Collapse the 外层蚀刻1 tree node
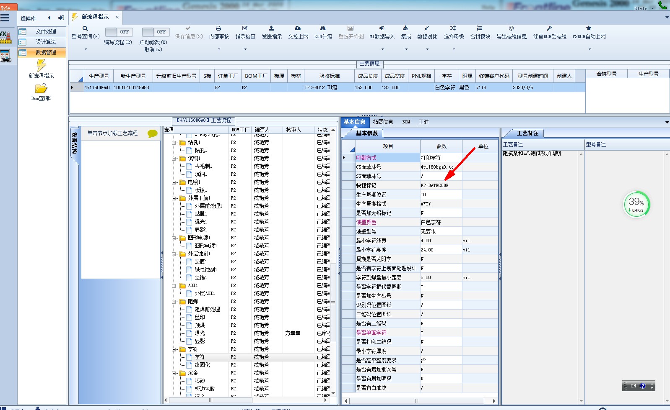This screenshot has width=670, height=410. (x=174, y=254)
